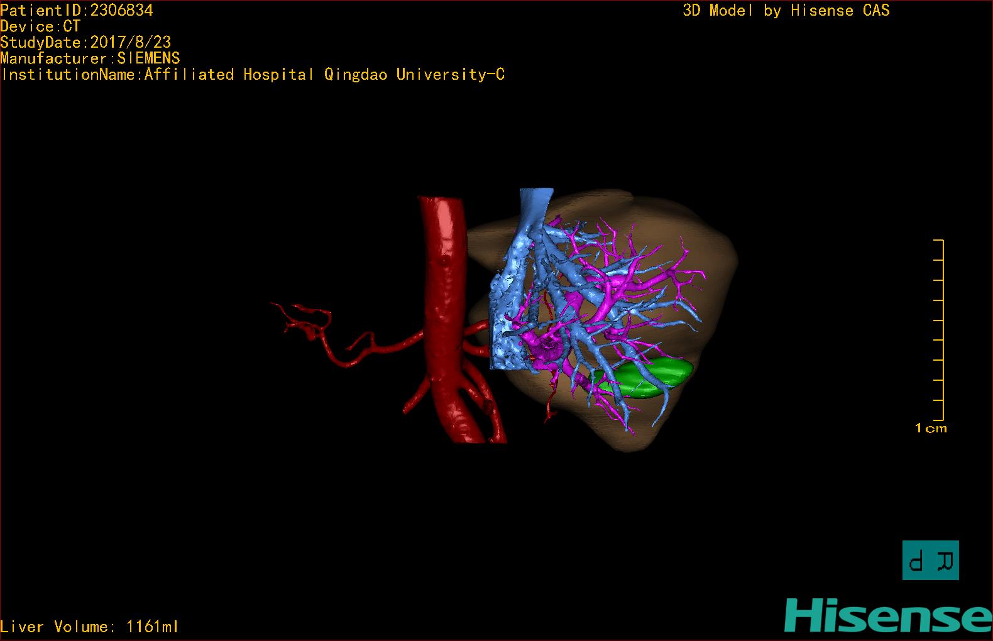Click the orientation cube showing R and P
Image resolution: width=993 pixels, height=641 pixels.
pos(931,560)
